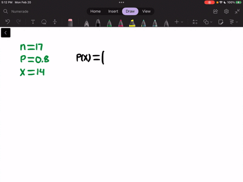Viewport: 243px width, 182px height.
Task: Switch to the Insert tab
Action: click(113, 11)
